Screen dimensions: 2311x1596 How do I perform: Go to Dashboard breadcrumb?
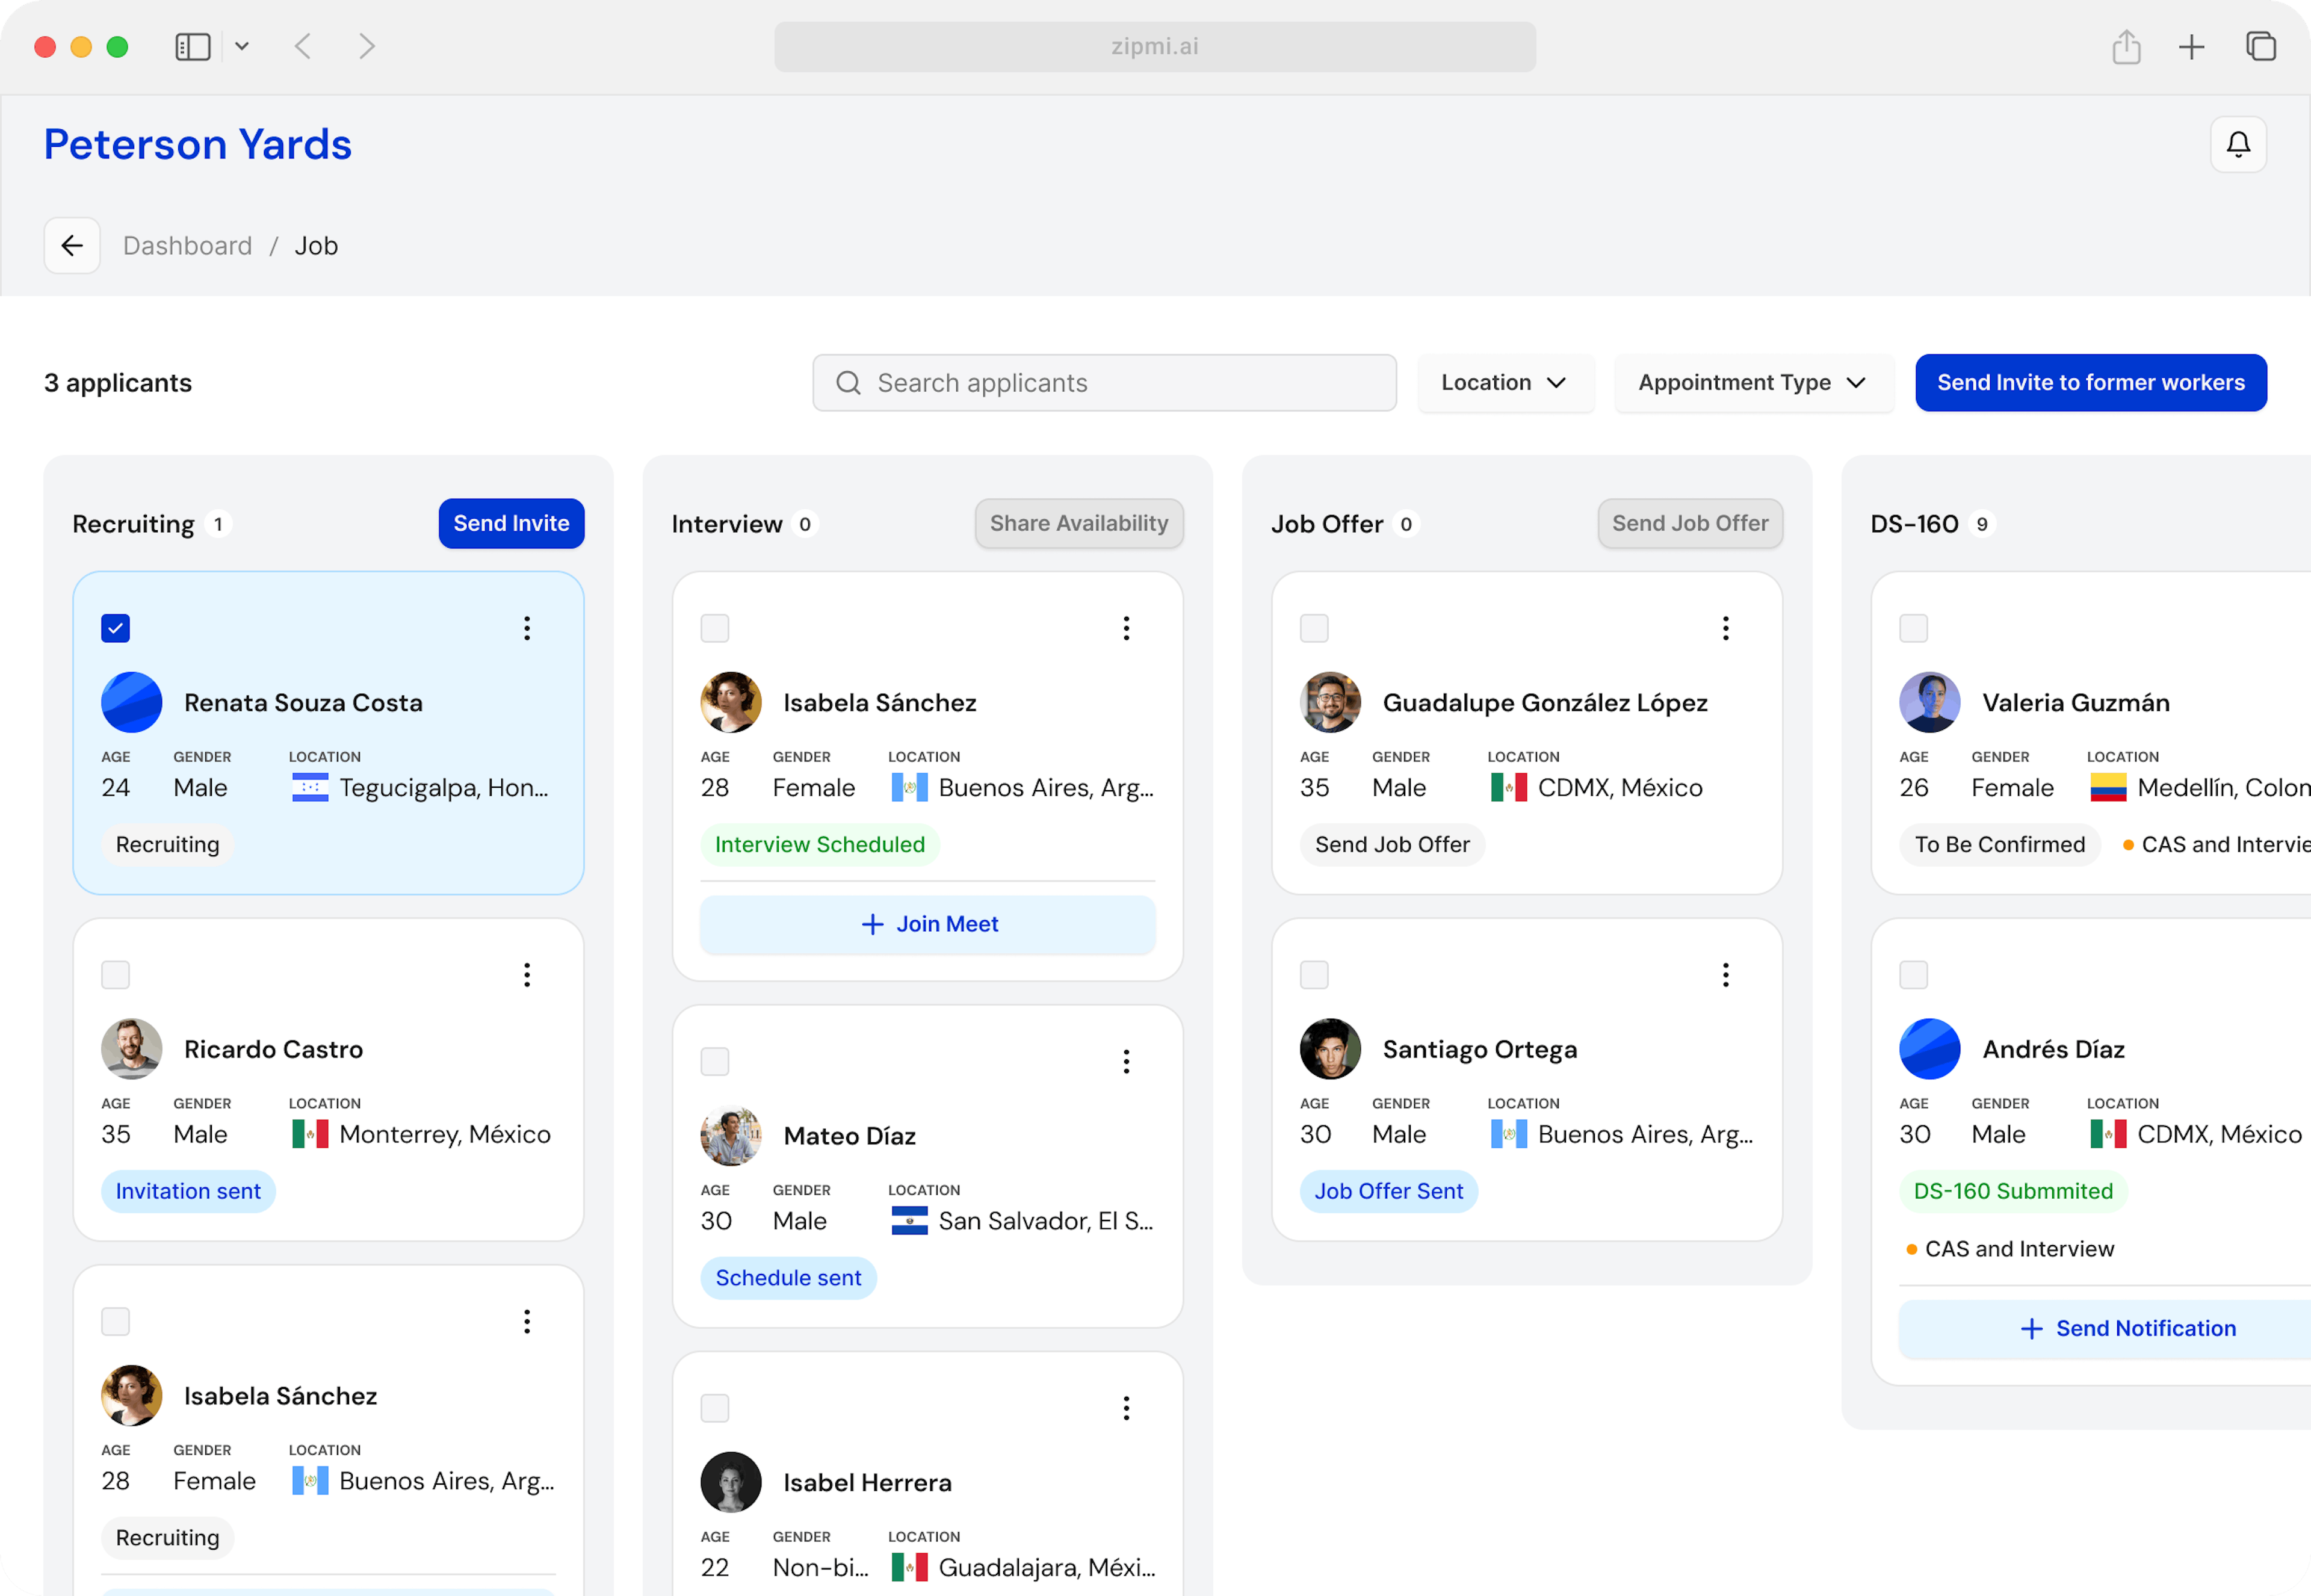187,246
